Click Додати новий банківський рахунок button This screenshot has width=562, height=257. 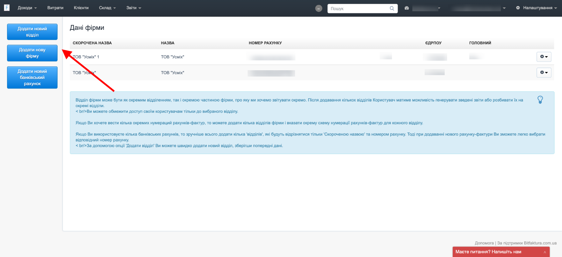click(32, 78)
